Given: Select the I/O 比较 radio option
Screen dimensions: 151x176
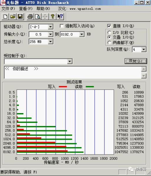Looking at the screenshot, I should 109,32.
